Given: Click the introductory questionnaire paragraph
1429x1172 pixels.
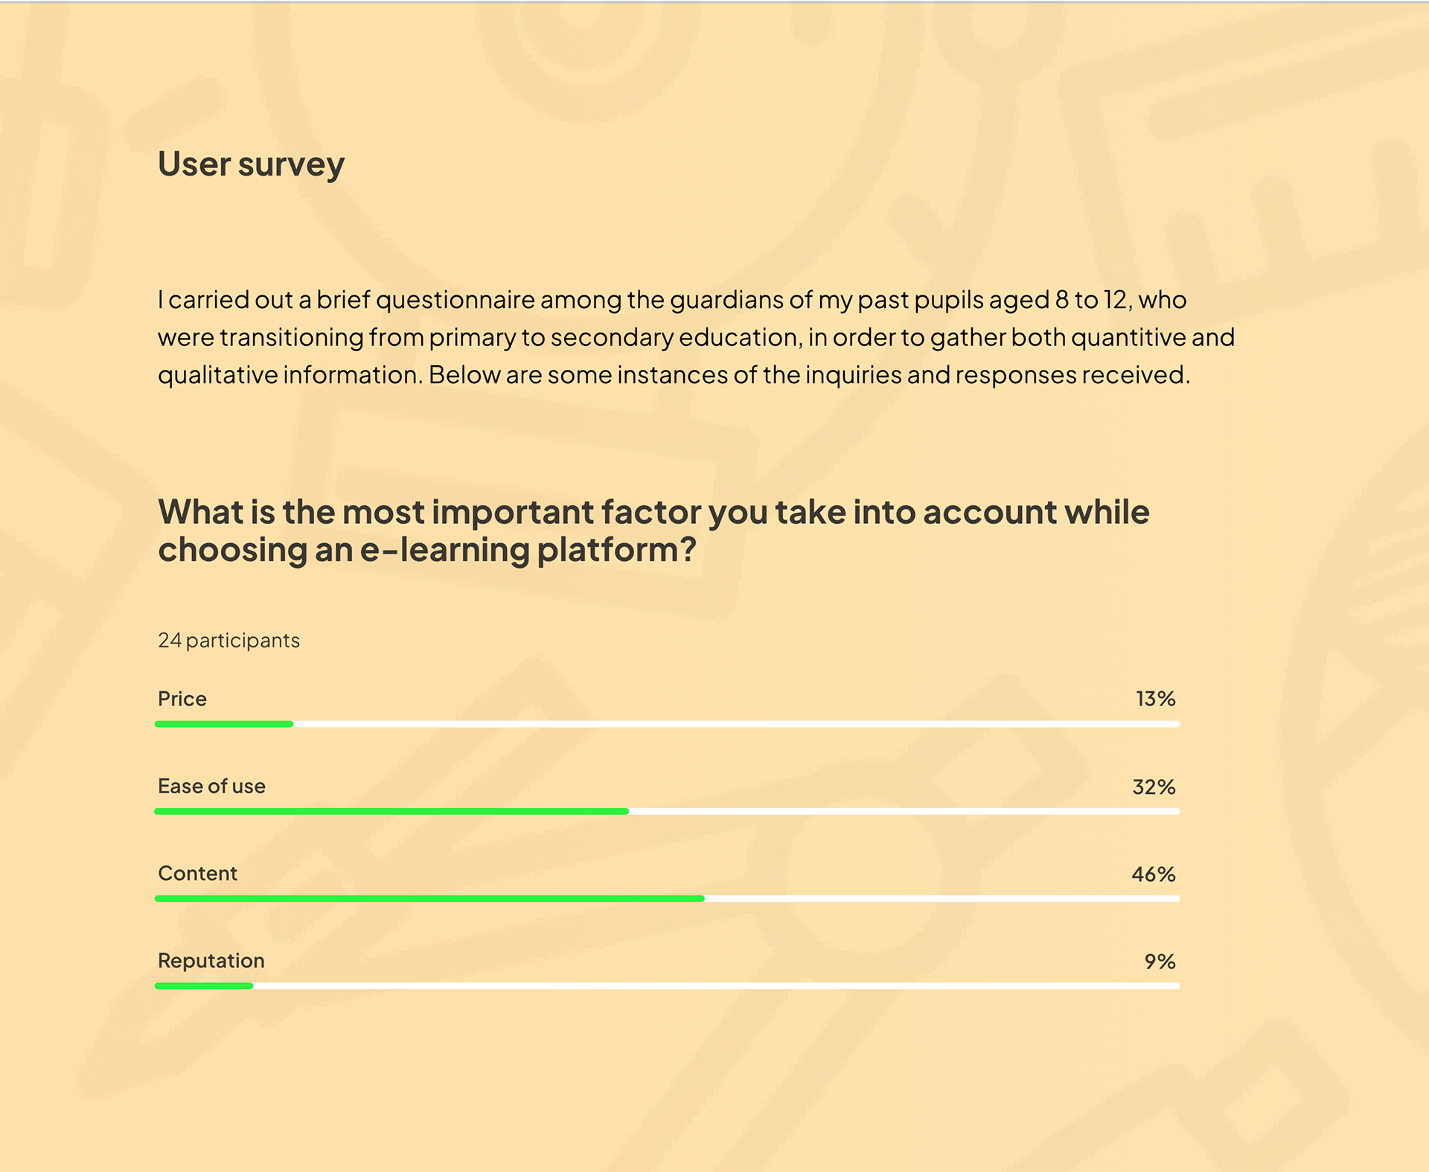Looking at the screenshot, I should click(696, 337).
